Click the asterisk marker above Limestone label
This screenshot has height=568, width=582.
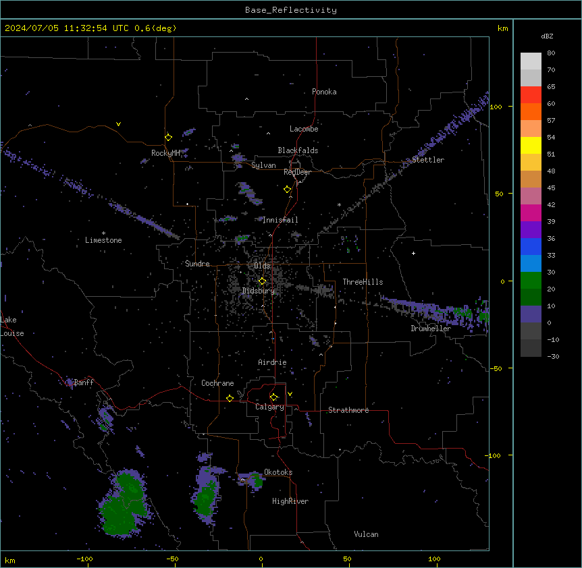click(x=103, y=233)
